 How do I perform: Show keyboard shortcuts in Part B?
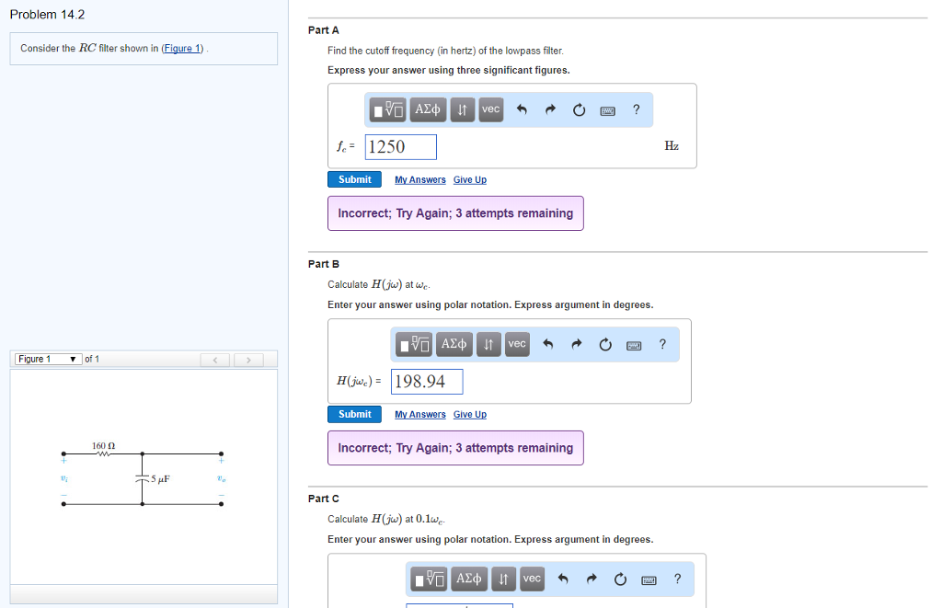pyautogui.click(x=634, y=346)
